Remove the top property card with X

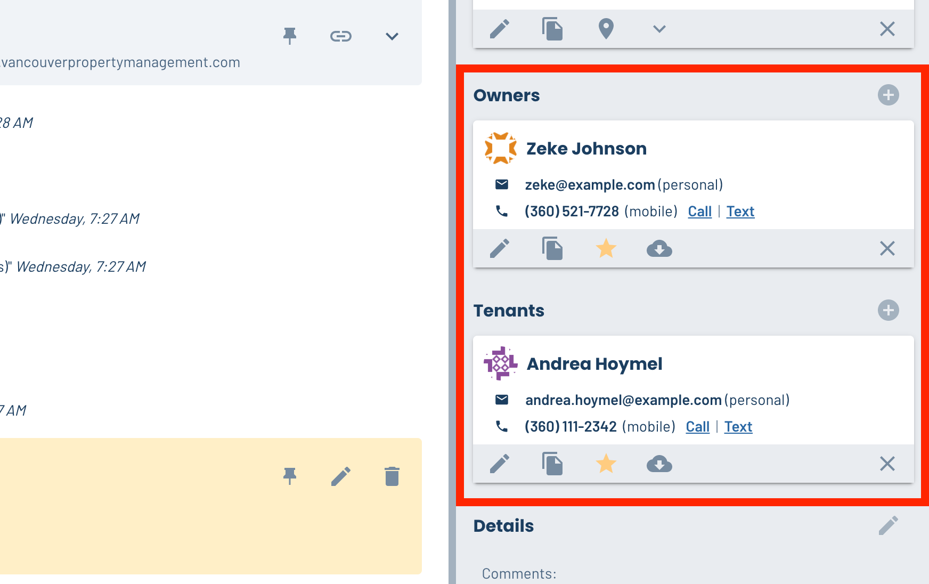point(887,29)
